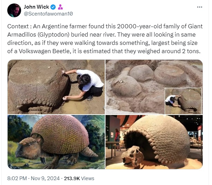View the painted glyptodon illustration

(x=56, y=142)
